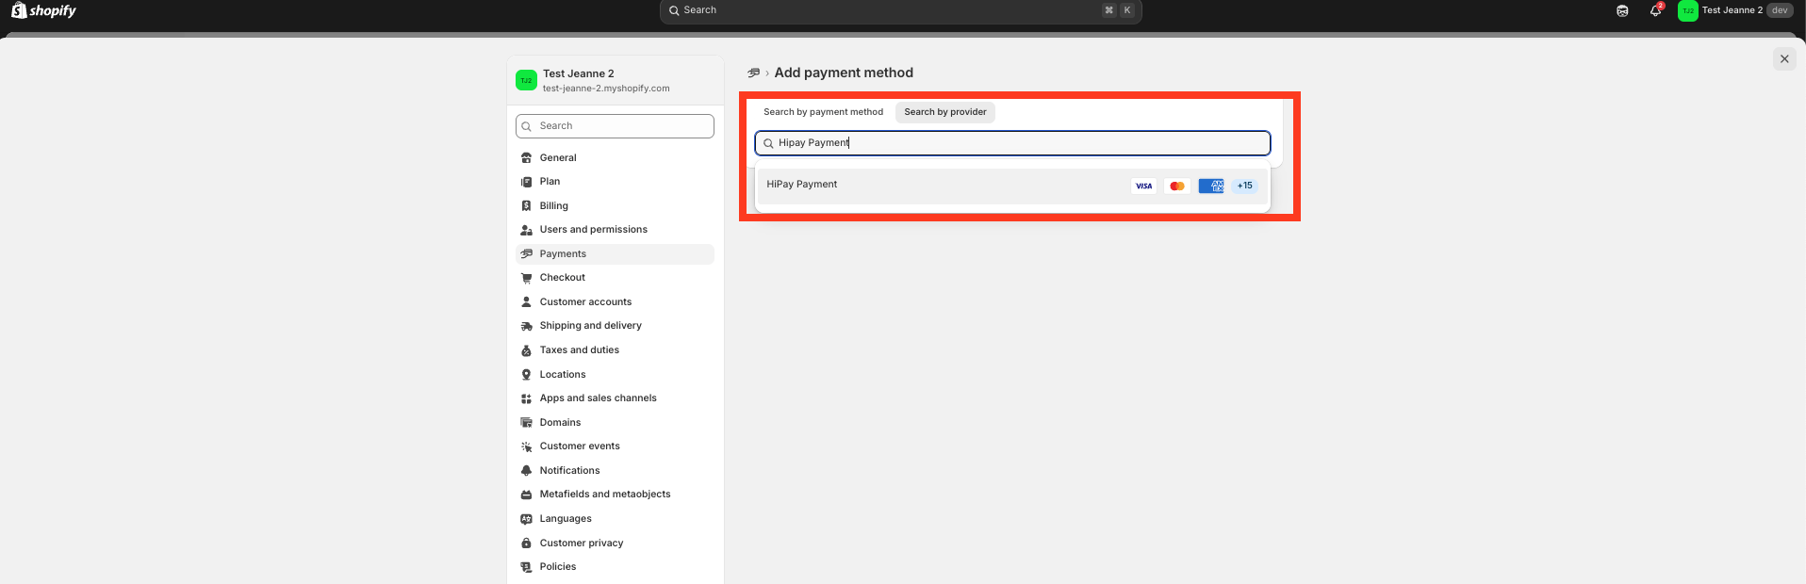Image resolution: width=1806 pixels, height=584 pixels.
Task: Click the Shipping and delivery truck icon
Action: pyautogui.click(x=526, y=326)
